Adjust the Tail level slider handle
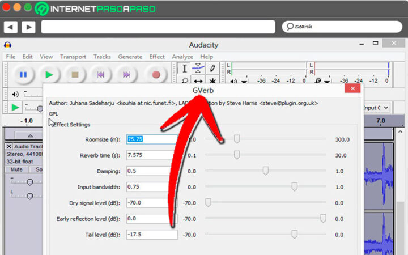 [x=295, y=234]
